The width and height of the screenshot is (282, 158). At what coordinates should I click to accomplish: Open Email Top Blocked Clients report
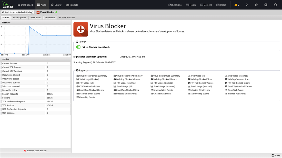(90, 90)
